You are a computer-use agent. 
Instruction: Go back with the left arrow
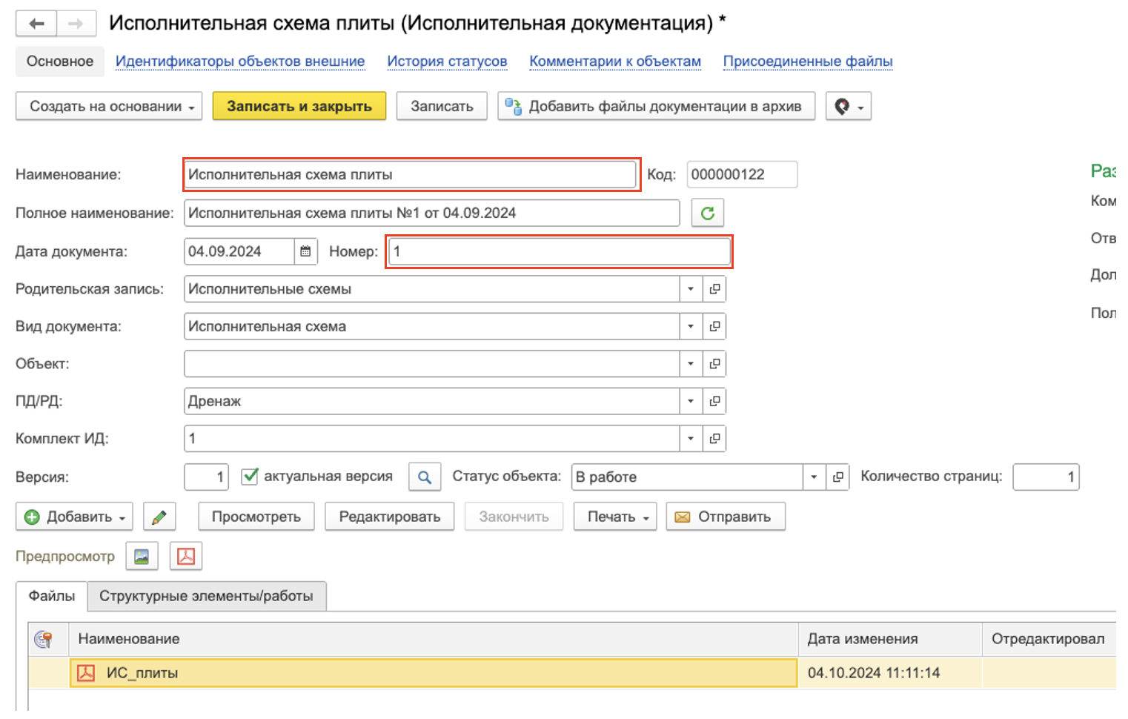pyautogui.click(x=36, y=24)
